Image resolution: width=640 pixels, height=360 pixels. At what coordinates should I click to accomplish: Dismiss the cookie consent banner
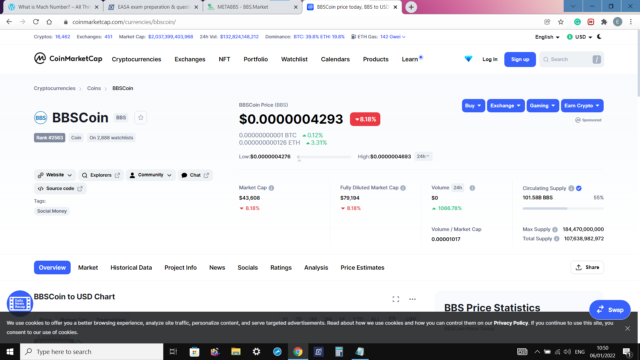[628, 328]
